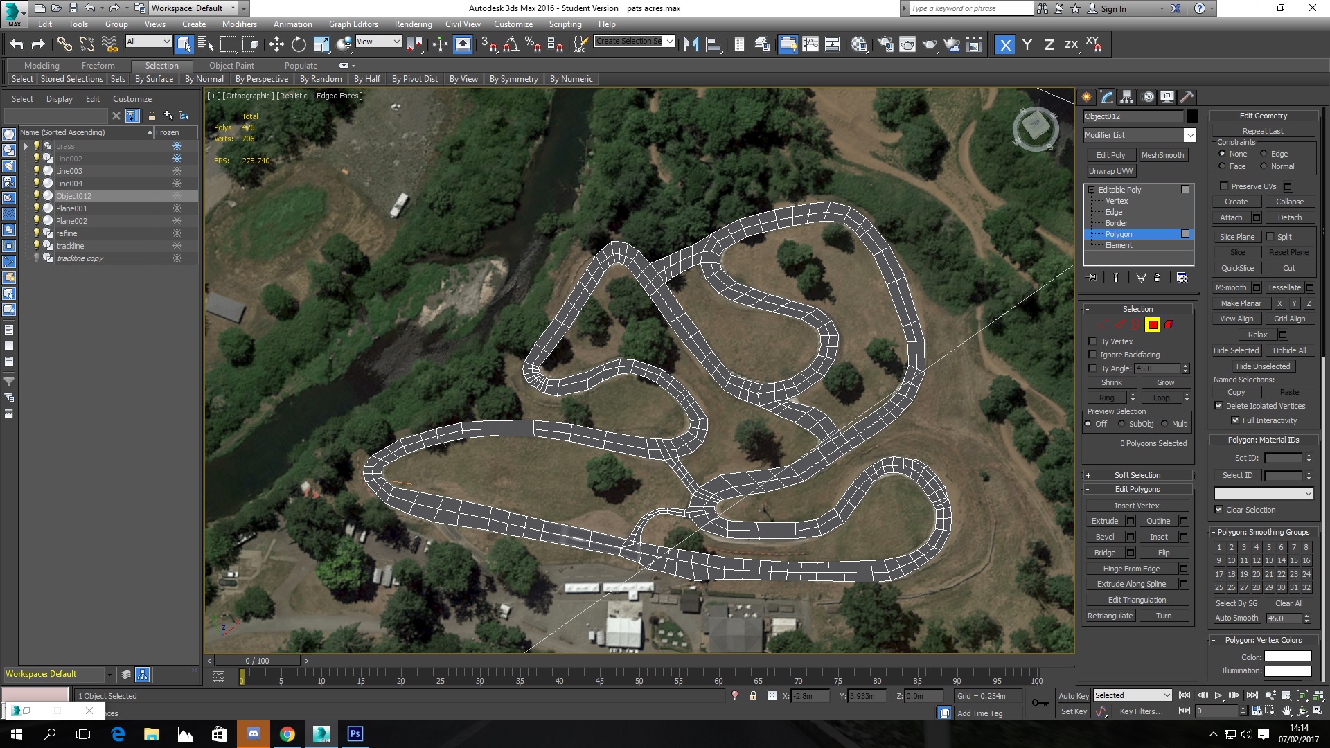Switch to the Freeform ribbon tab
1330x748 pixels.
(98, 66)
